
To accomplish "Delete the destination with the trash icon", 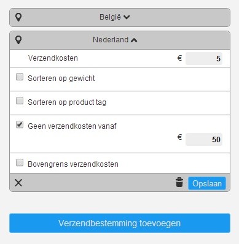I will pyautogui.click(x=179, y=182).
